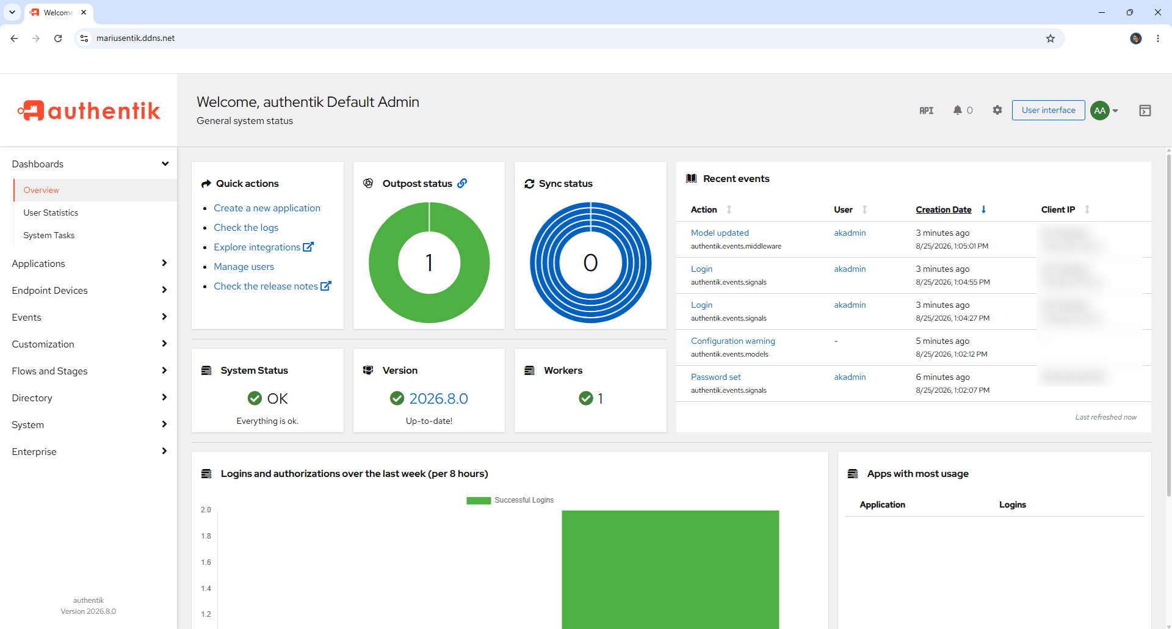Viewport: 1172px width, 629px height.
Task: Open the tab search dropdown
Action: click(x=12, y=12)
